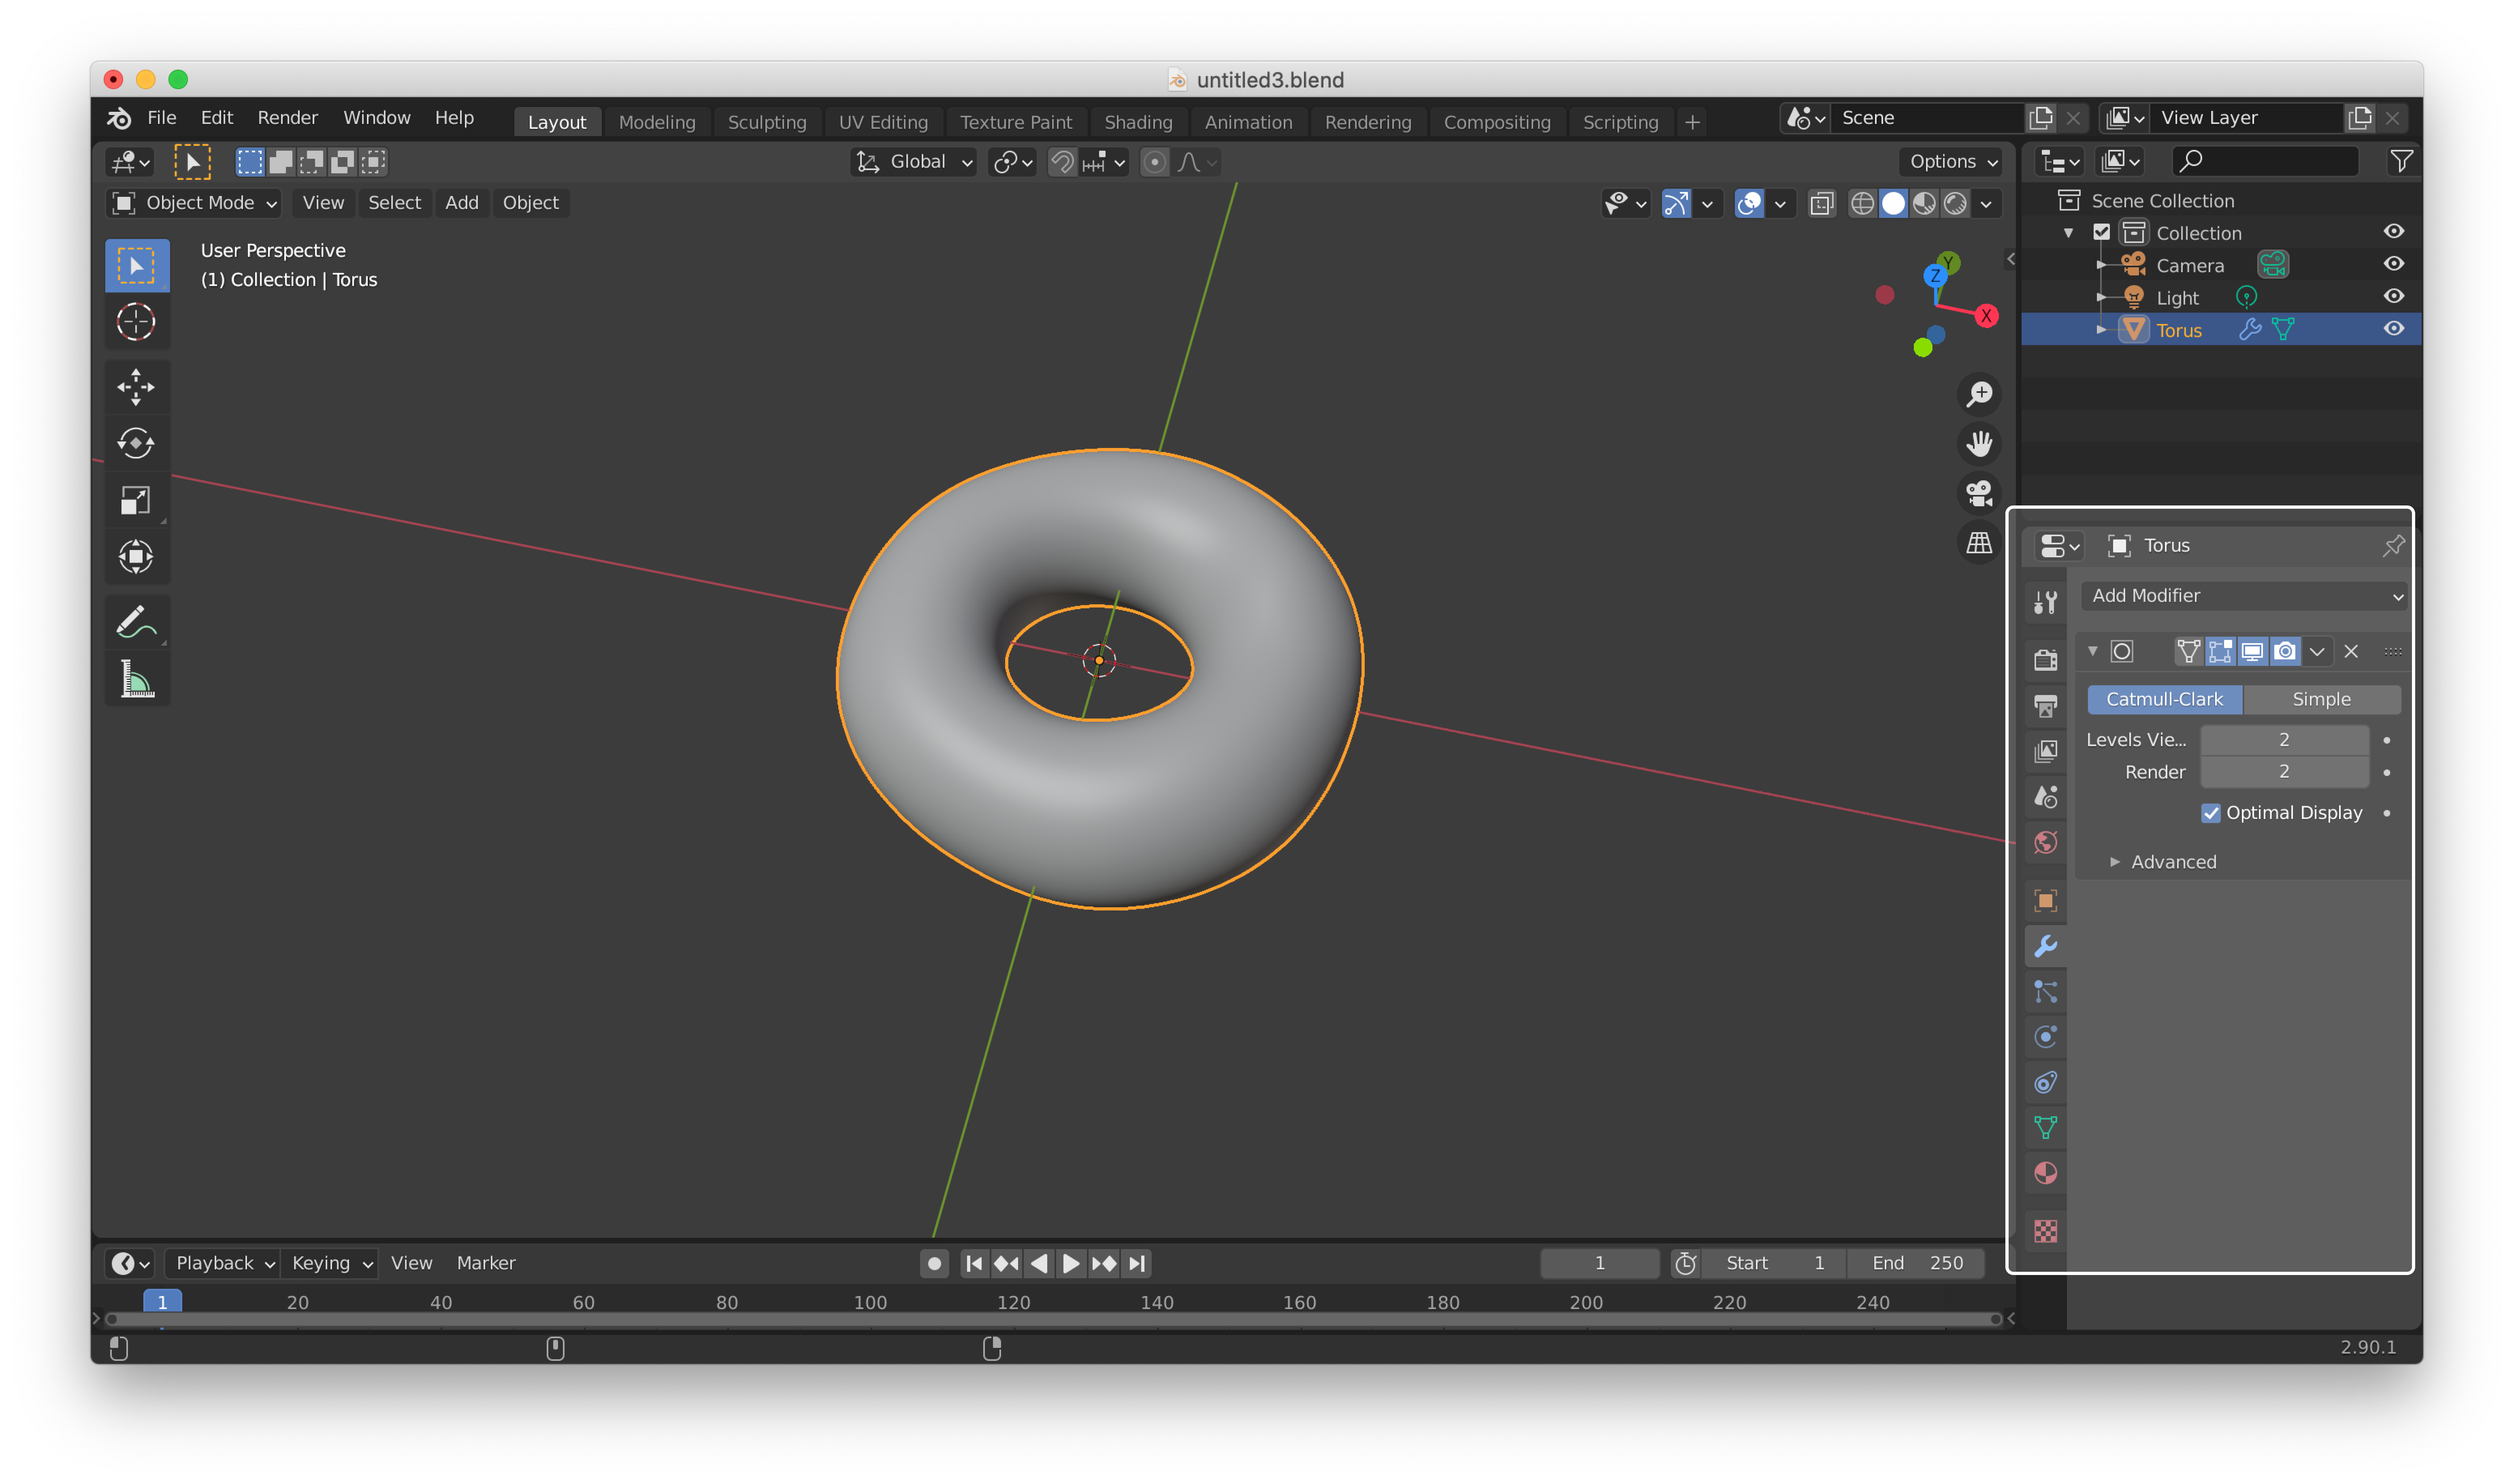Toggle modifier edit mode display

(2220, 652)
